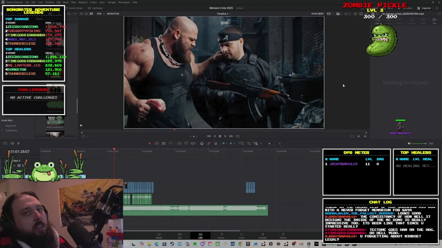Open the Keyframes panel

click(96, 8)
